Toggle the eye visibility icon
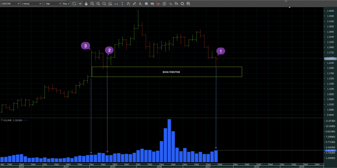The width and height of the screenshot is (337, 168). pyautogui.click(x=152, y=4)
